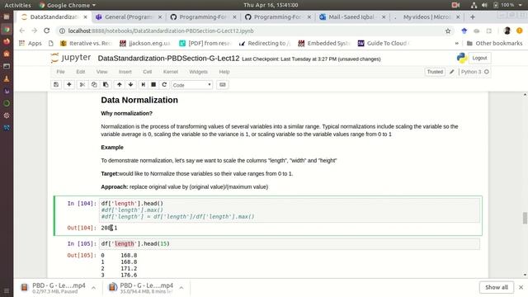Open the Chrome profile avatar
528x297 pixels.
pos(507,31)
